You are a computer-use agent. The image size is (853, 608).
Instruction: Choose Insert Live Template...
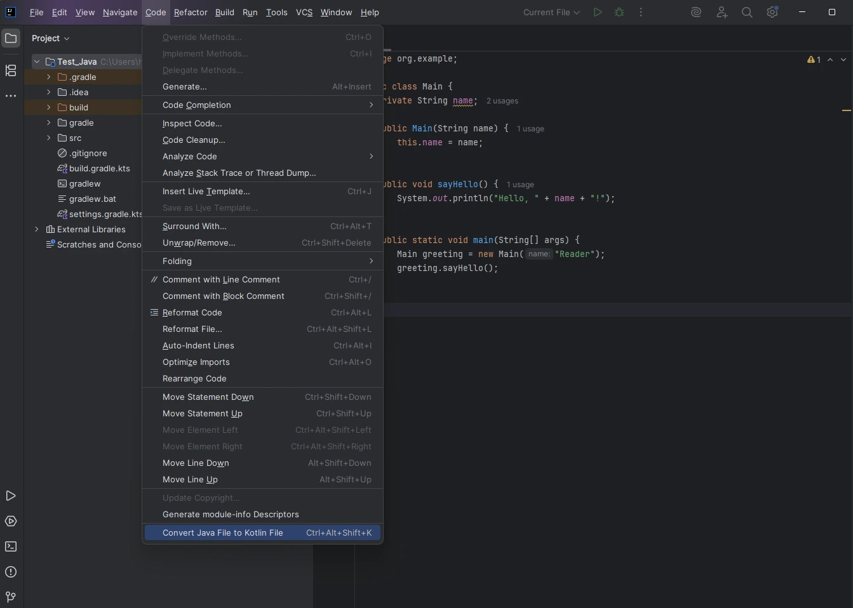pyautogui.click(x=262, y=191)
